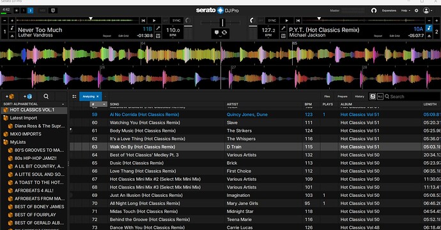Enable SYNC on deck 2
The height and width of the screenshot is (230, 441).
coord(272,20)
